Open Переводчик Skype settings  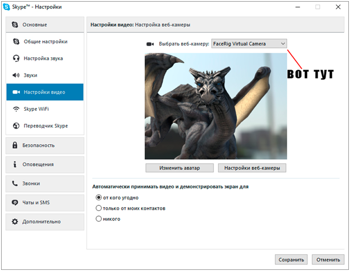tap(45, 126)
